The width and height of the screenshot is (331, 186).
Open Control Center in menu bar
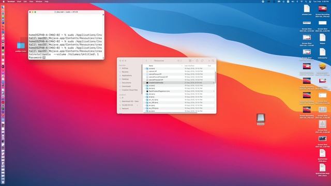tap(310, 2)
